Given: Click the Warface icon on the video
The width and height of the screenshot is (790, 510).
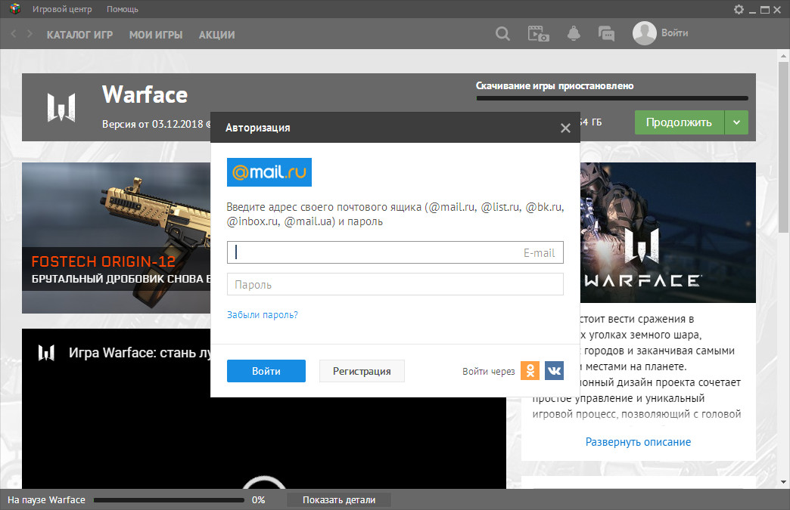Looking at the screenshot, I should pyautogui.click(x=46, y=353).
